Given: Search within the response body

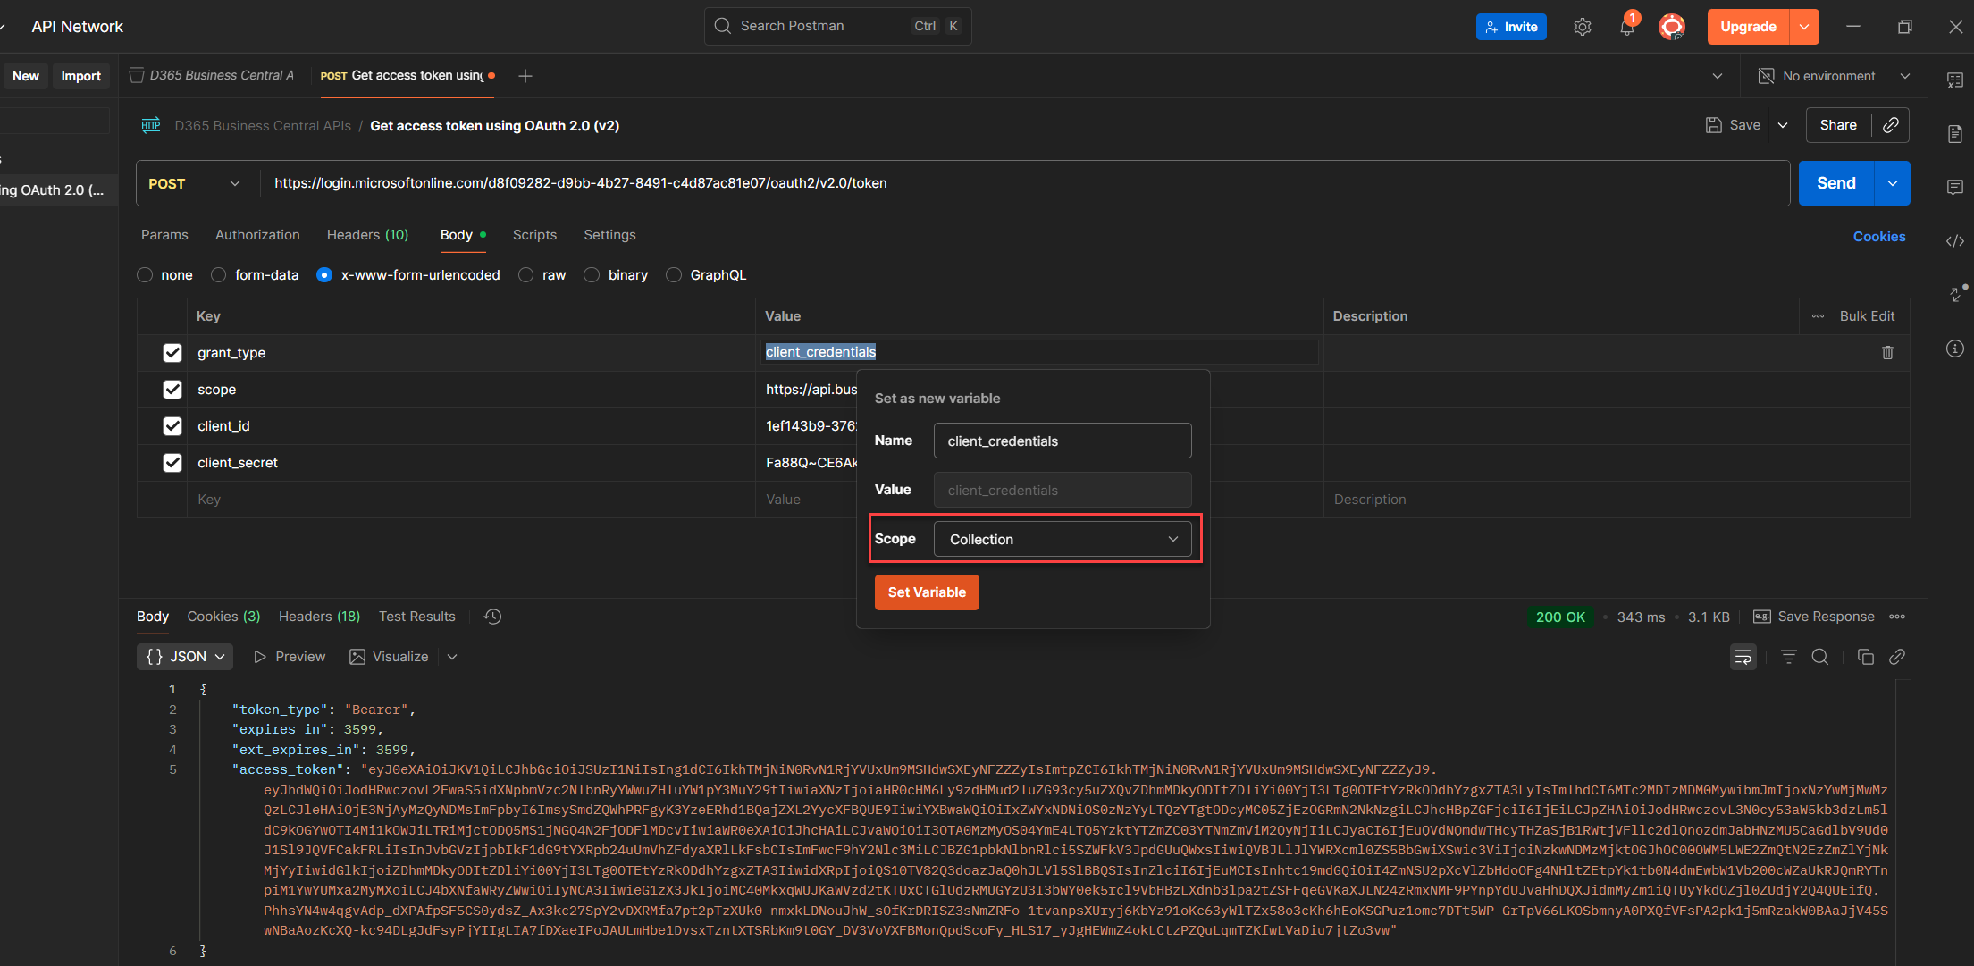Looking at the screenshot, I should coord(1819,657).
